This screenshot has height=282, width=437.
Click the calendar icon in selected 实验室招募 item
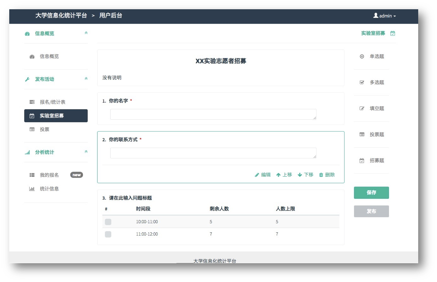[x=32, y=116]
